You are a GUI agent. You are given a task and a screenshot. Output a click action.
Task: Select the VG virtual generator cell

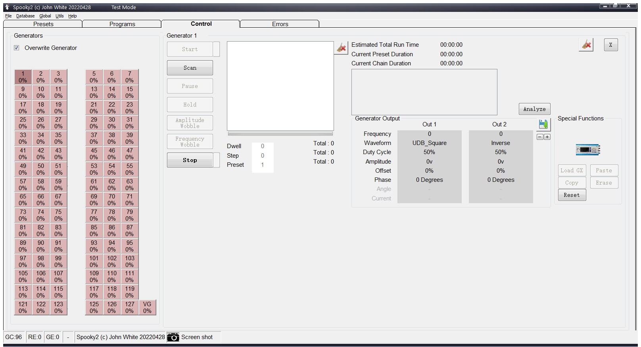tap(147, 307)
